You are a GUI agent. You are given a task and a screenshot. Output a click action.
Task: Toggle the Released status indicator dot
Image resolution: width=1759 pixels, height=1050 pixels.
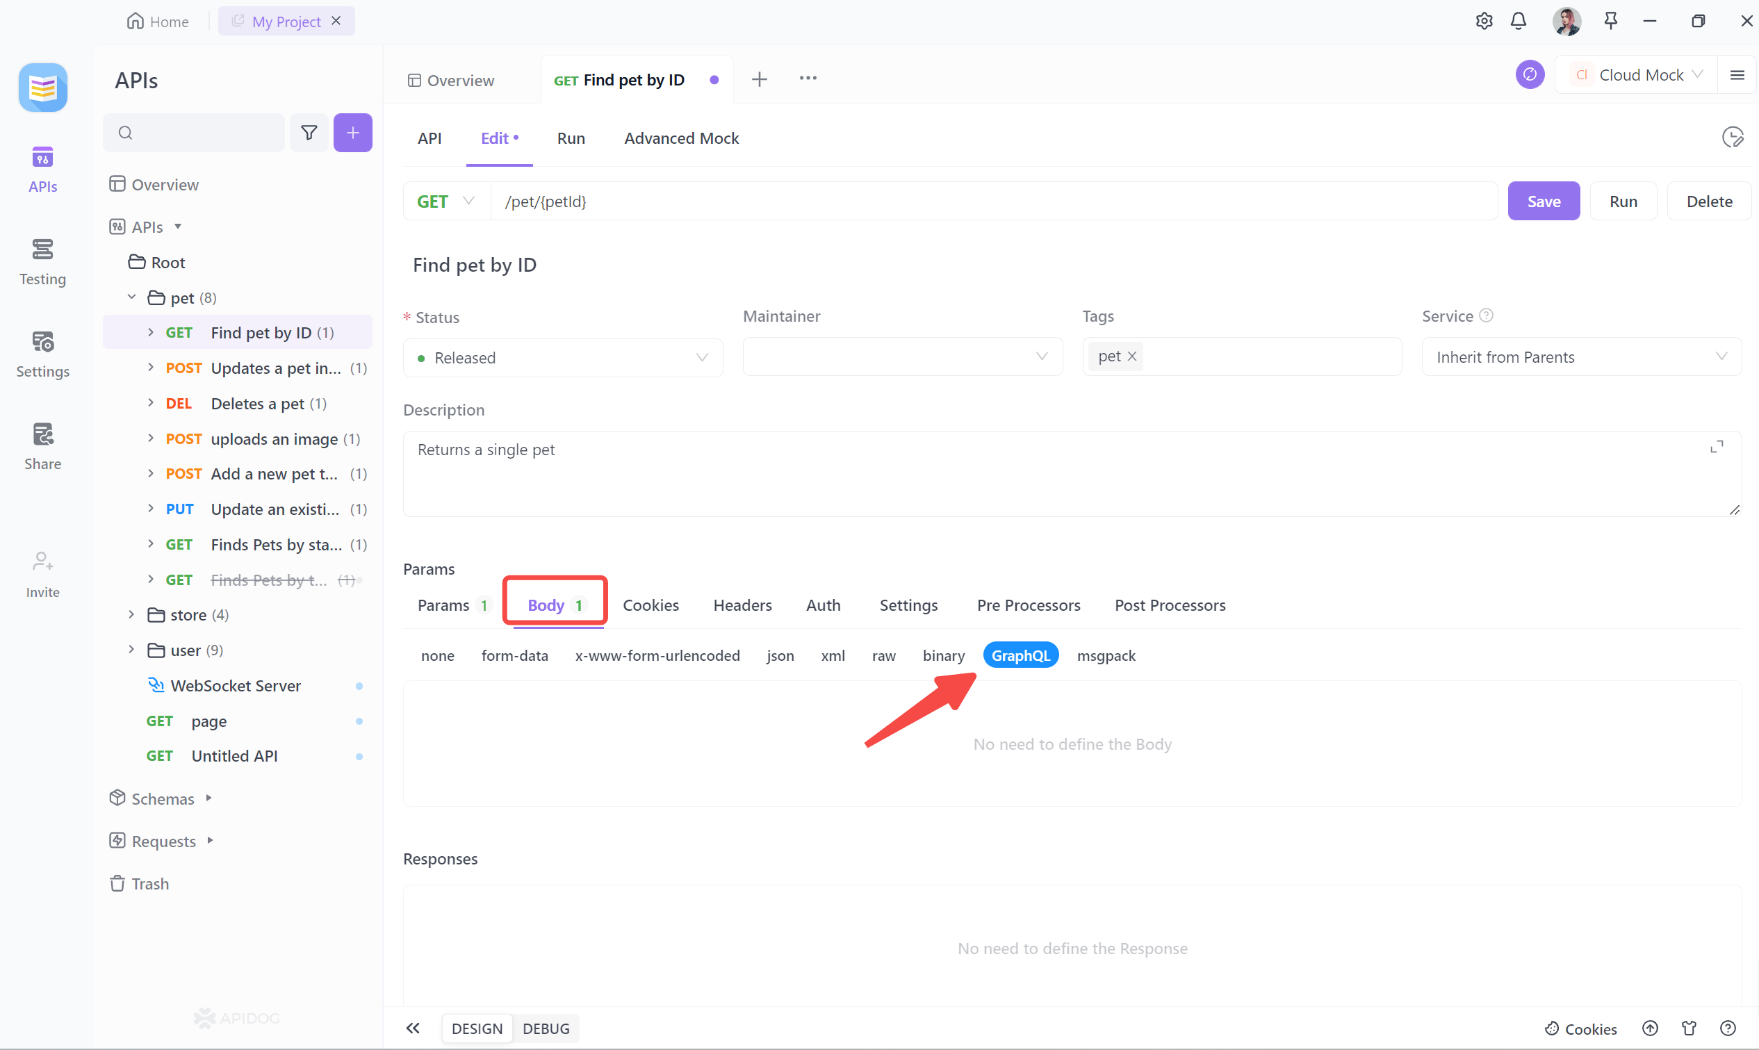[424, 357]
